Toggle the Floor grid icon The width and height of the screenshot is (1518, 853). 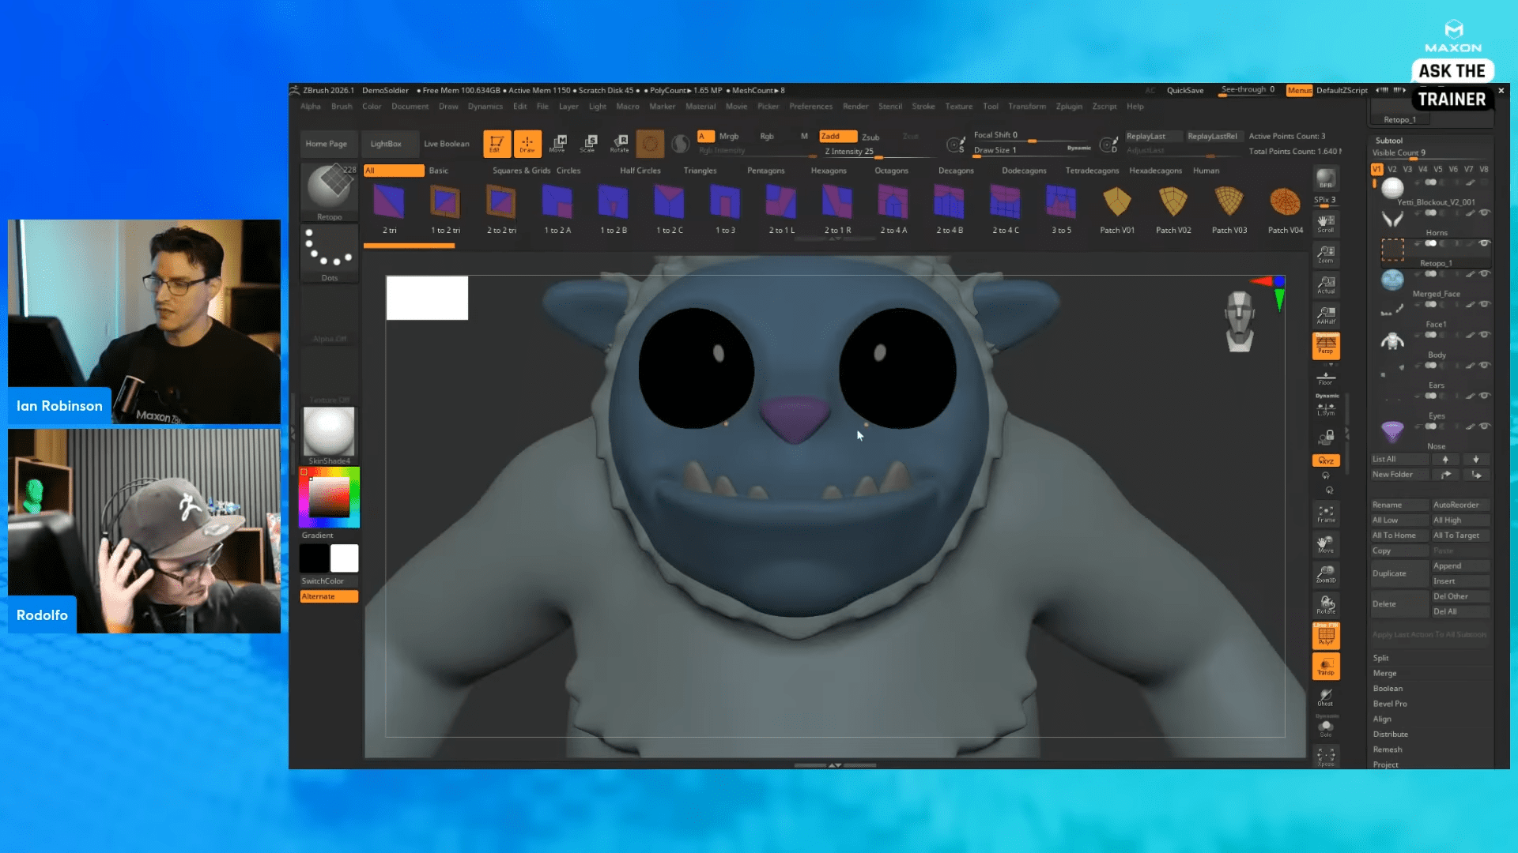[x=1326, y=378]
